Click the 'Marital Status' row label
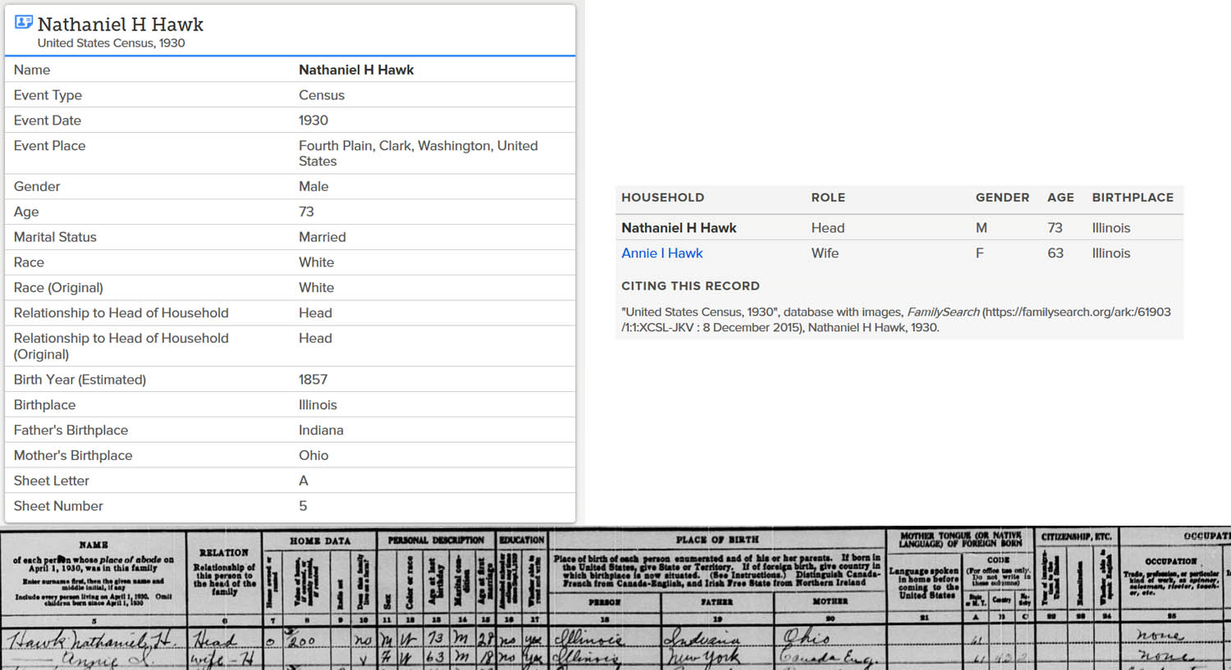The width and height of the screenshot is (1231, 670). [x=55, y=237]
